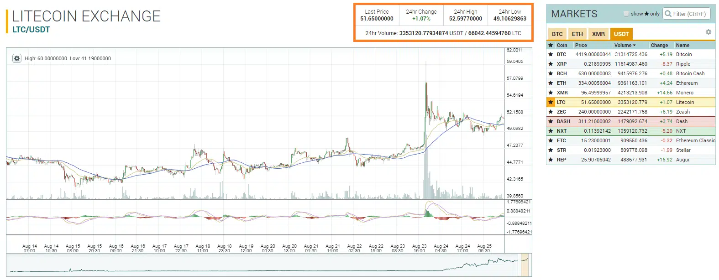The image size is (719, 280).
Task: Click the chart range selector handle
Action: pyautogui.click(x=525, y=264)
